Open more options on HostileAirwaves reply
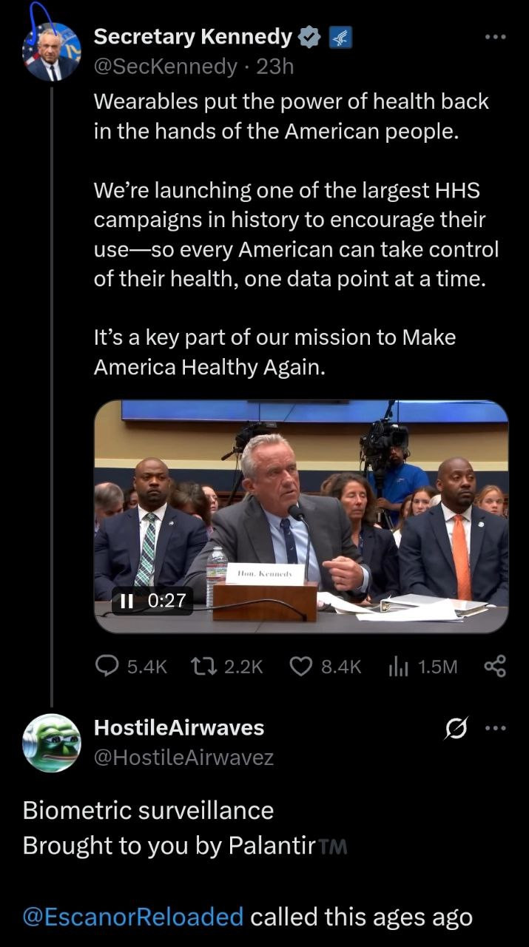 coord(494,729)
